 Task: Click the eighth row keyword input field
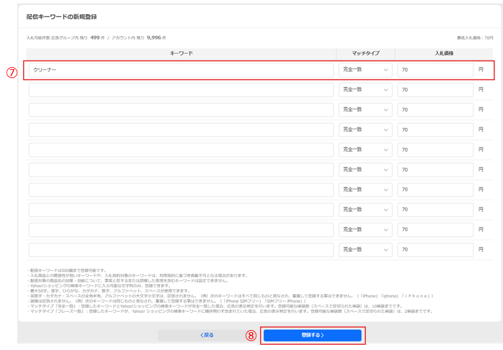point(181,209)
